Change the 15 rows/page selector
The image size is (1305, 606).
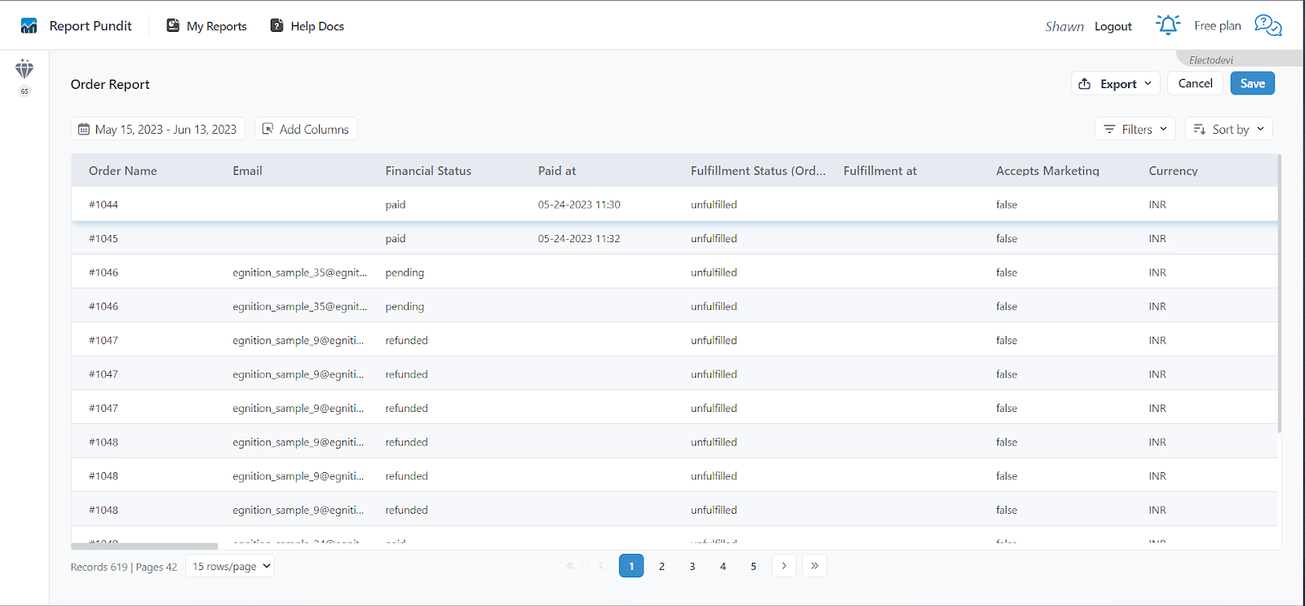coord(231,566)
